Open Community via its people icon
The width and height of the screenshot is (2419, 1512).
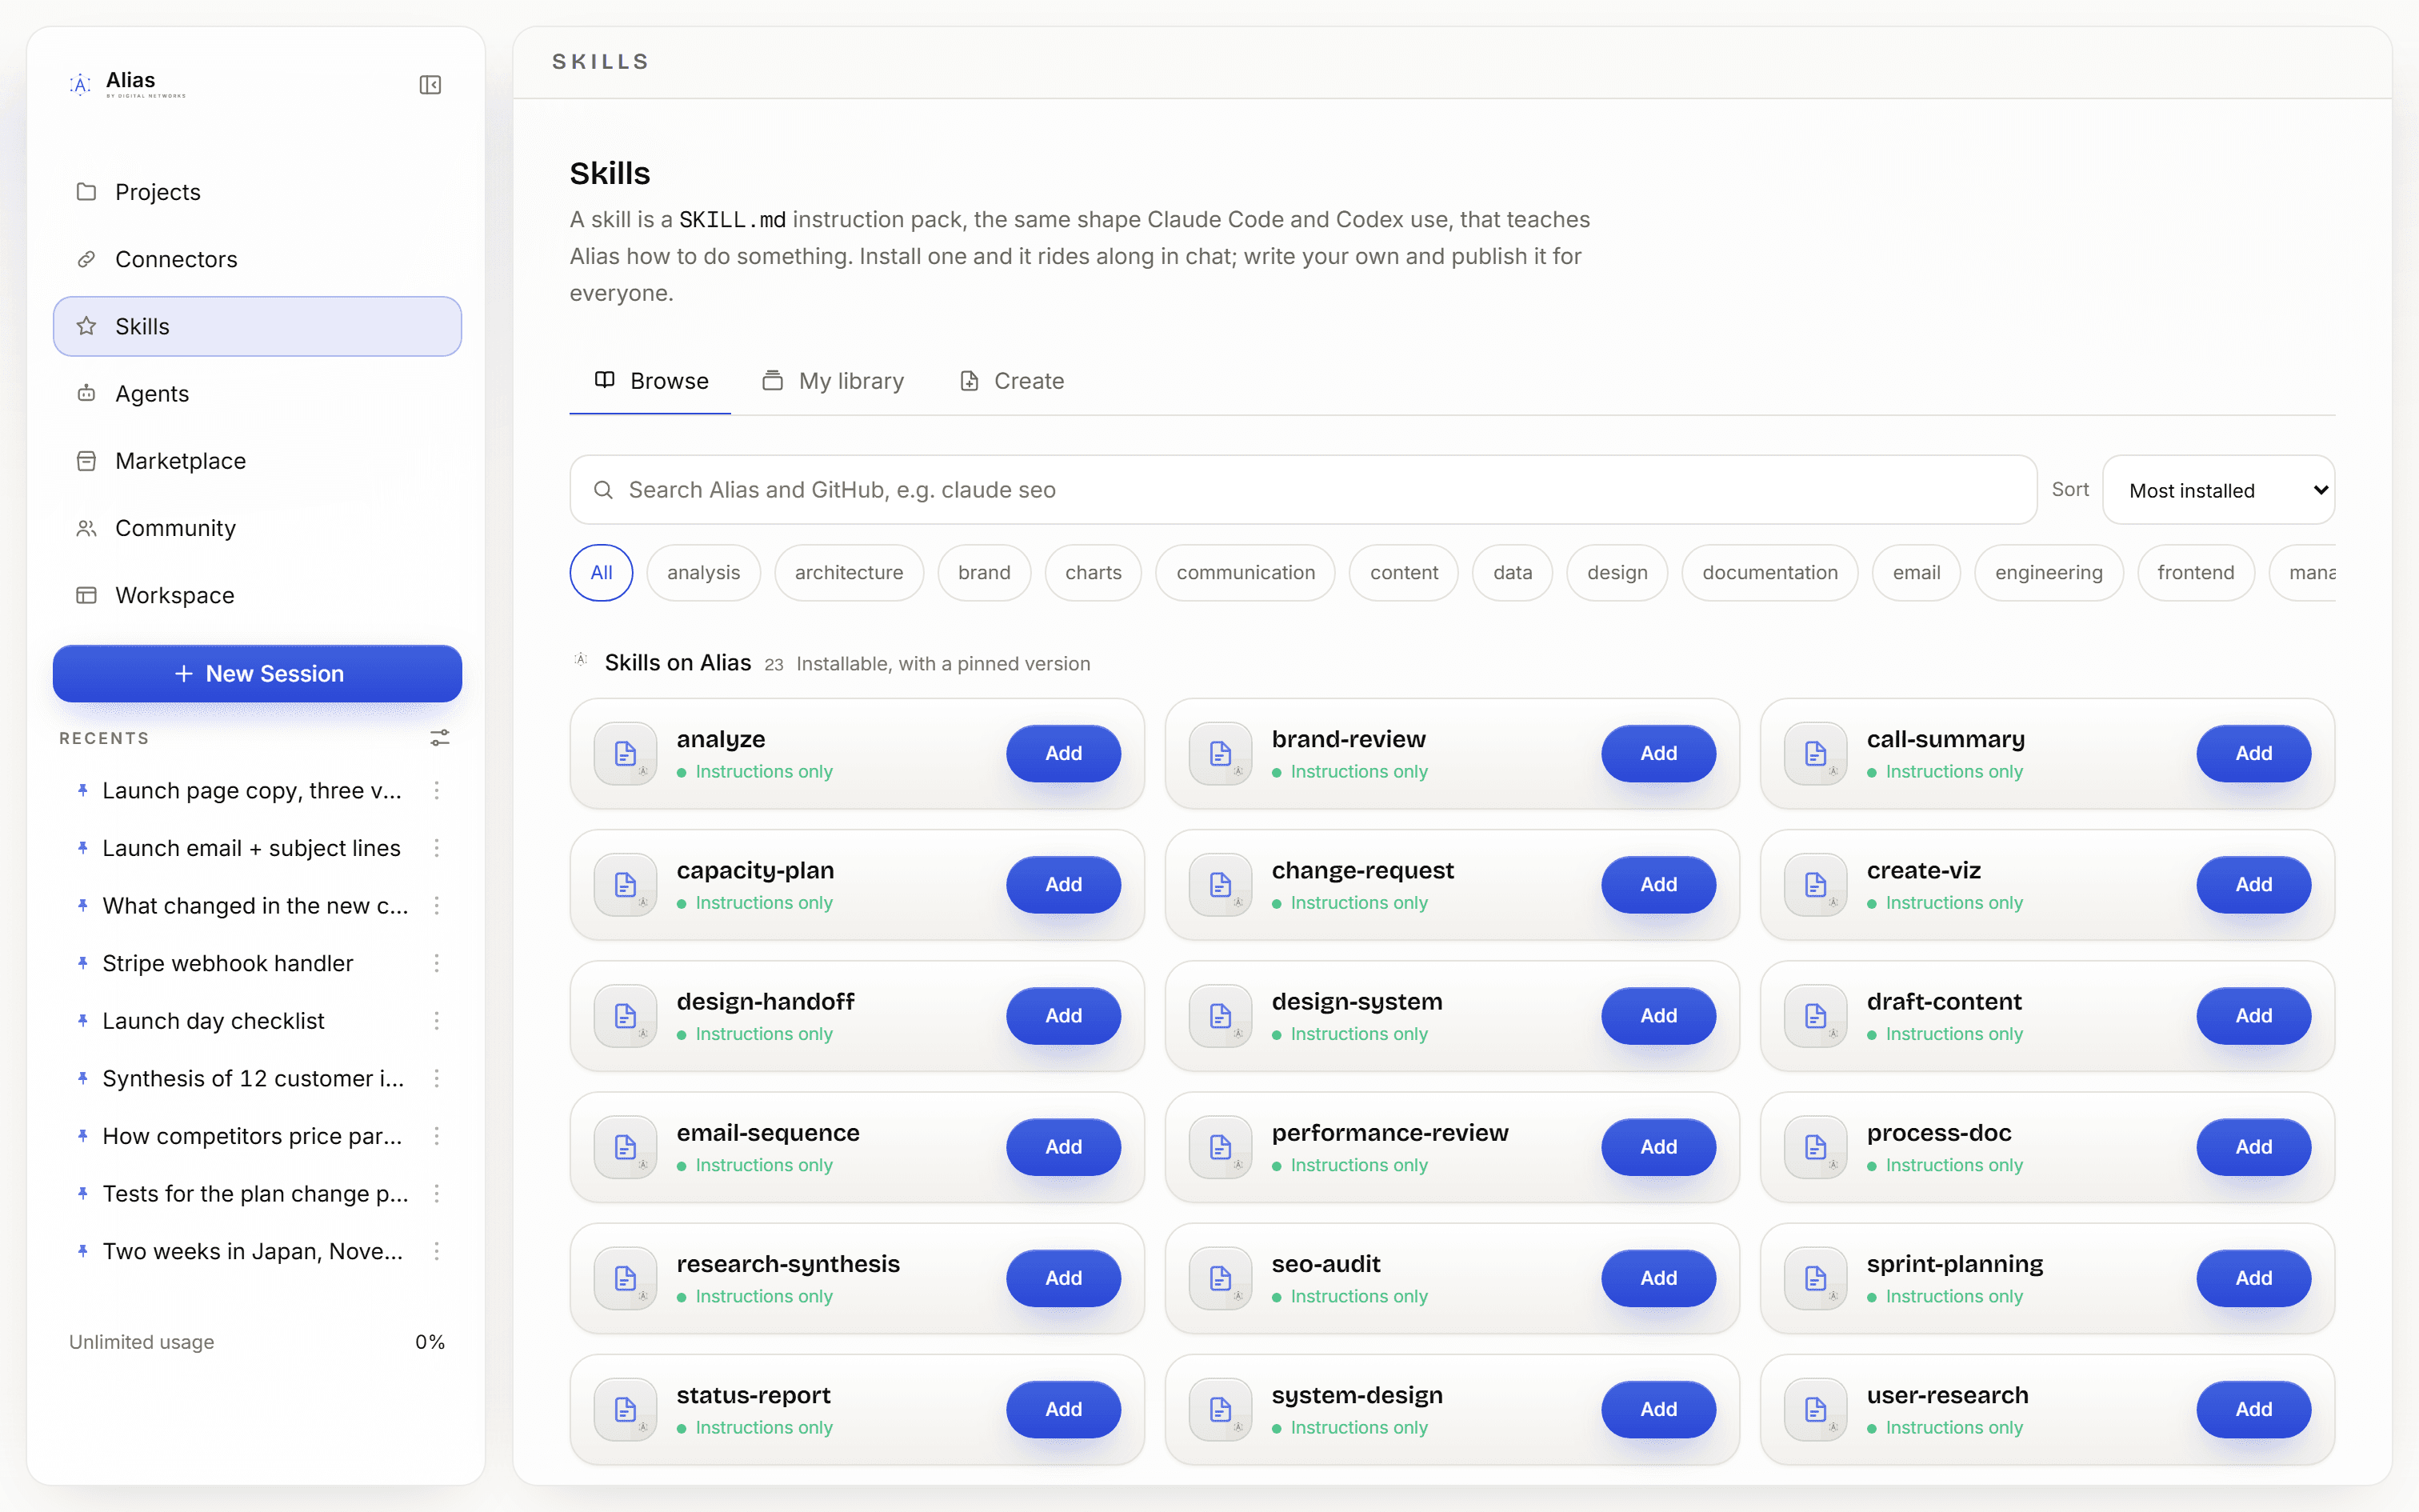(x=86, y=528)
